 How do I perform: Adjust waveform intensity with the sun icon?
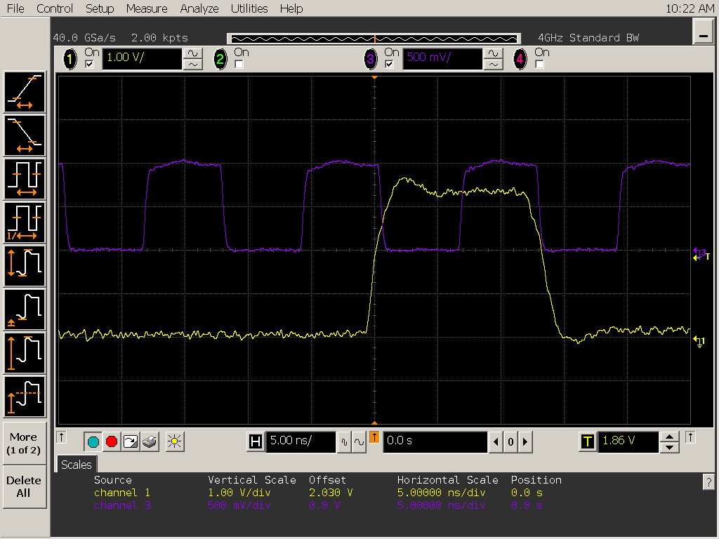coord(174,442)
